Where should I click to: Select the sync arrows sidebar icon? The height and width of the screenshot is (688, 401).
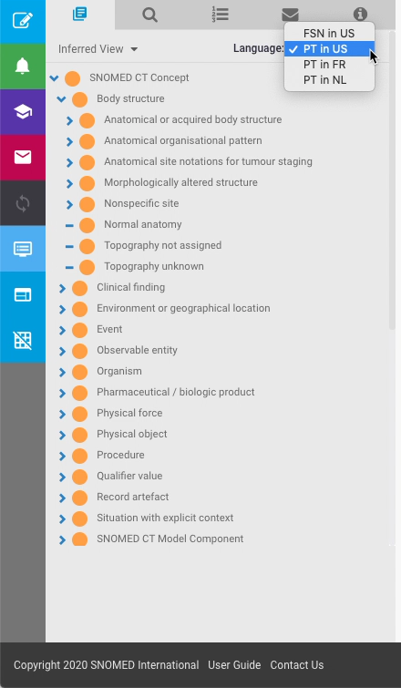(23, 203)
